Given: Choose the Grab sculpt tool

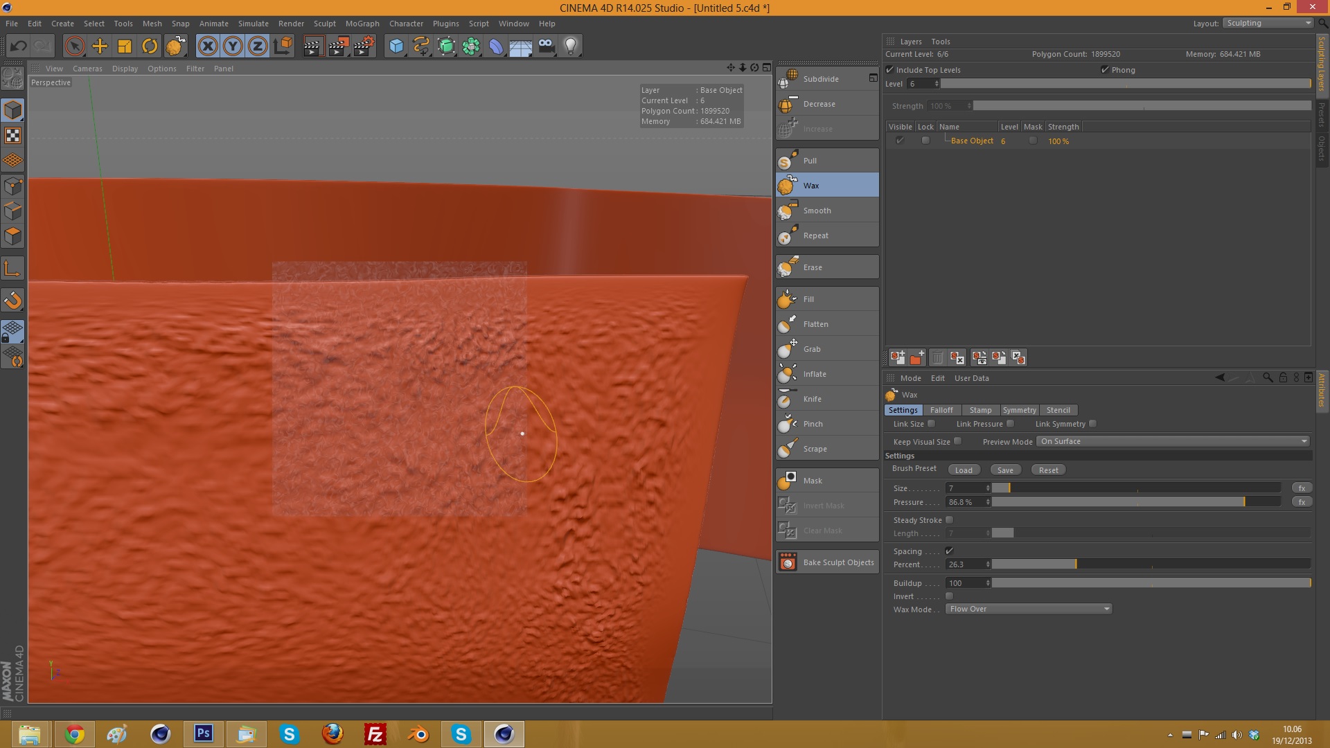Looking at the screenshot, I should pos(811,349).
